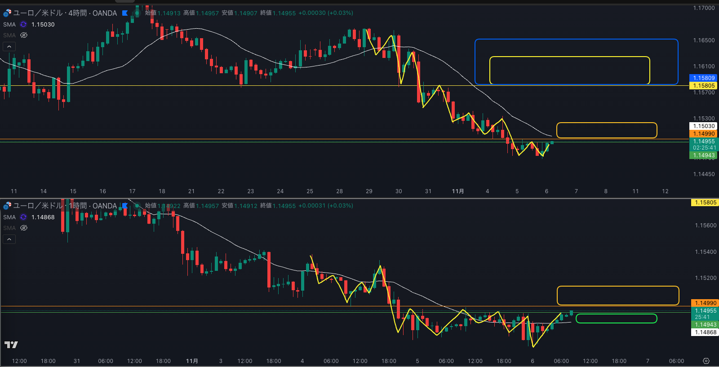
Task: Show the hidden SMA indicator on 4-hour chart
Action: [24, 35]
